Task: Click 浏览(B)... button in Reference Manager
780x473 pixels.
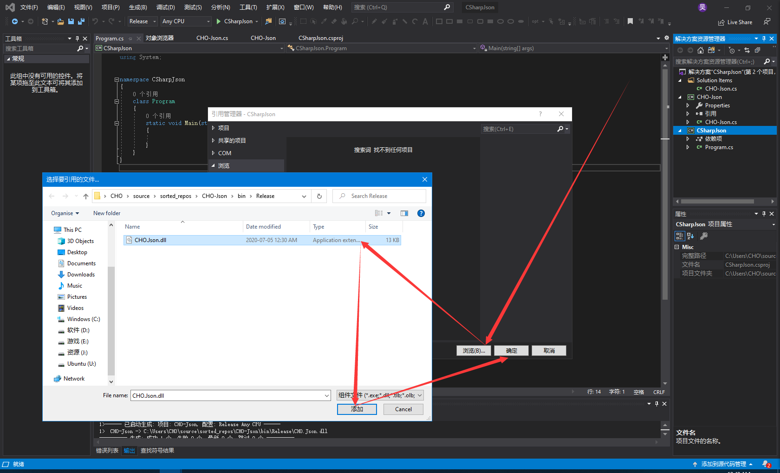Action: pos(474,351)
